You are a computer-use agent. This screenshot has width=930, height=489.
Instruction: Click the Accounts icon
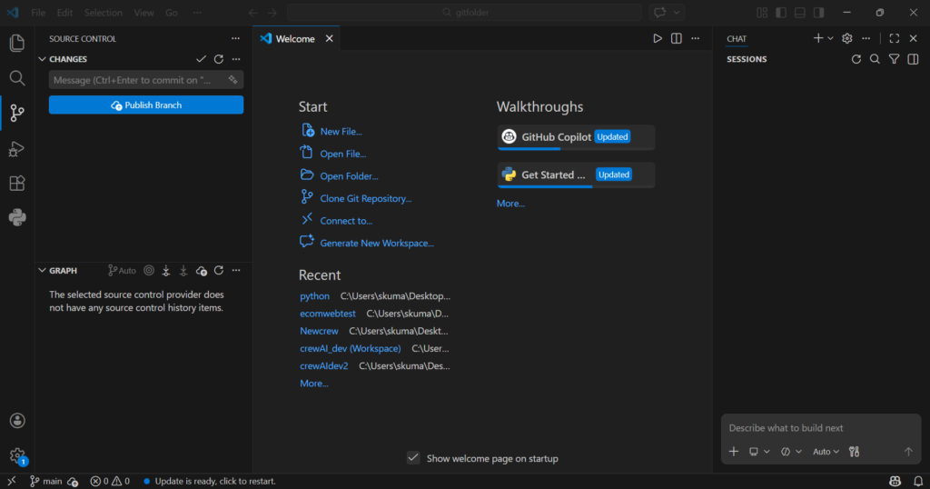16,421
